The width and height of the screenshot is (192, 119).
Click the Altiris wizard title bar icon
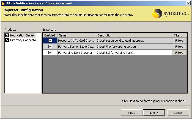pos(3,3)
